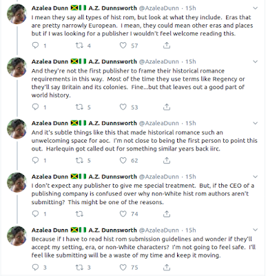Share the tweet about narrowly European eras
This screenshot has width=268, height=276.
pyautogui.click(x=167, y=46)
